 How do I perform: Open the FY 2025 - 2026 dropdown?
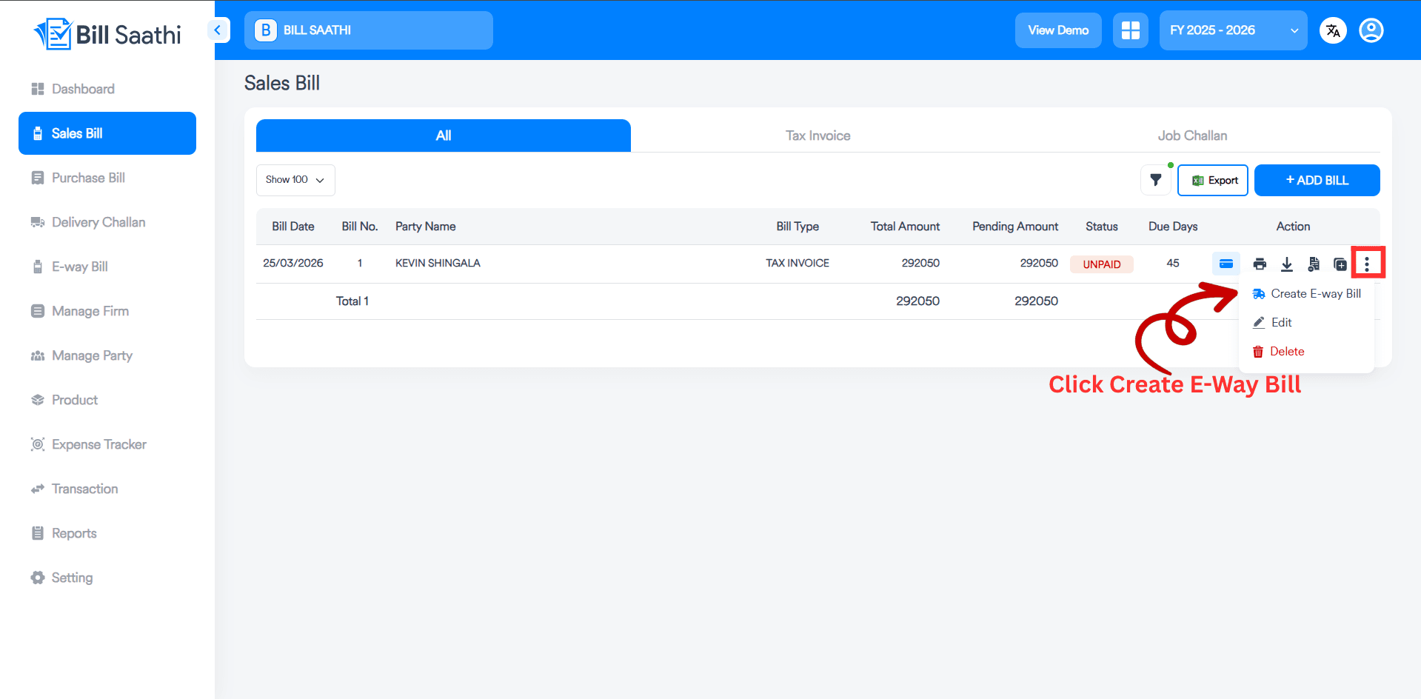tap(1233, 30)
